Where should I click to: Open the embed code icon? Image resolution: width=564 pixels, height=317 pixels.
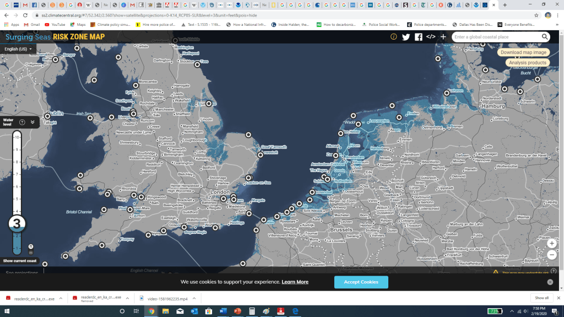431,37
